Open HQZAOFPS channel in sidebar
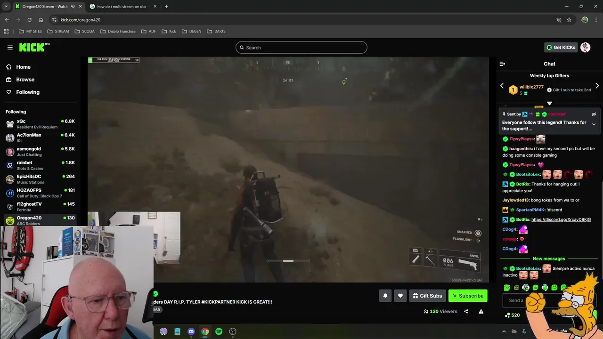The width and height of the screenshot is (603, 339). click(x=40, y=193)
